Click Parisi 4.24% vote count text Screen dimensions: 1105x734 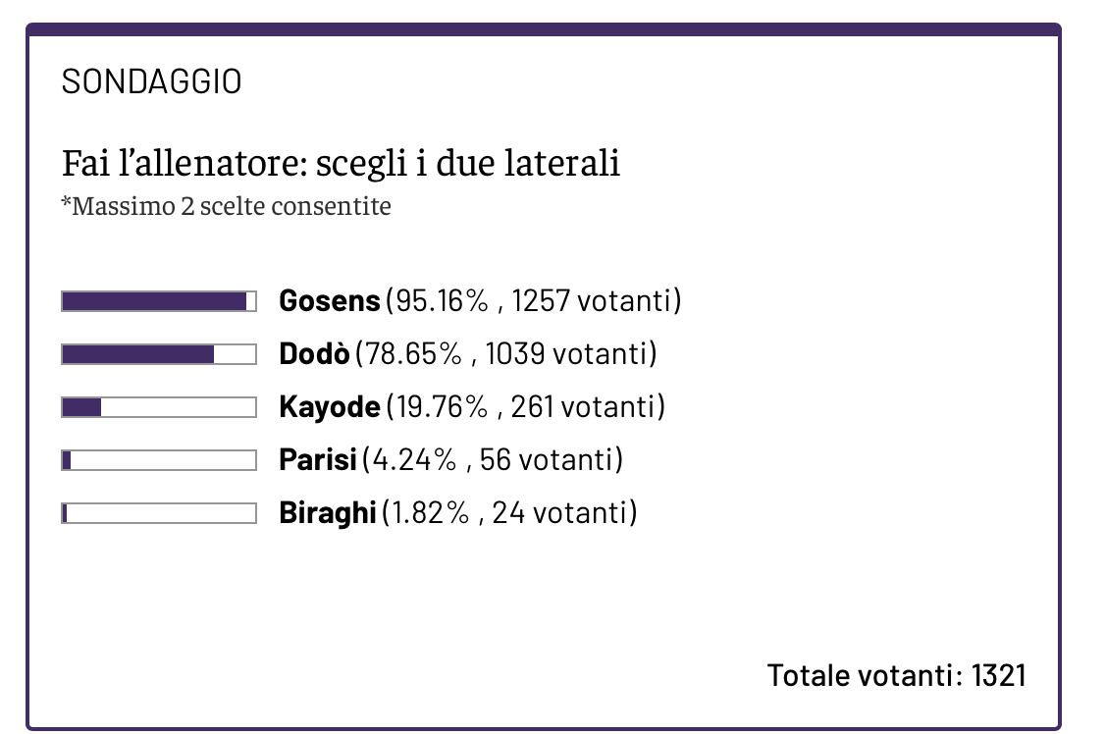(493, 460)
